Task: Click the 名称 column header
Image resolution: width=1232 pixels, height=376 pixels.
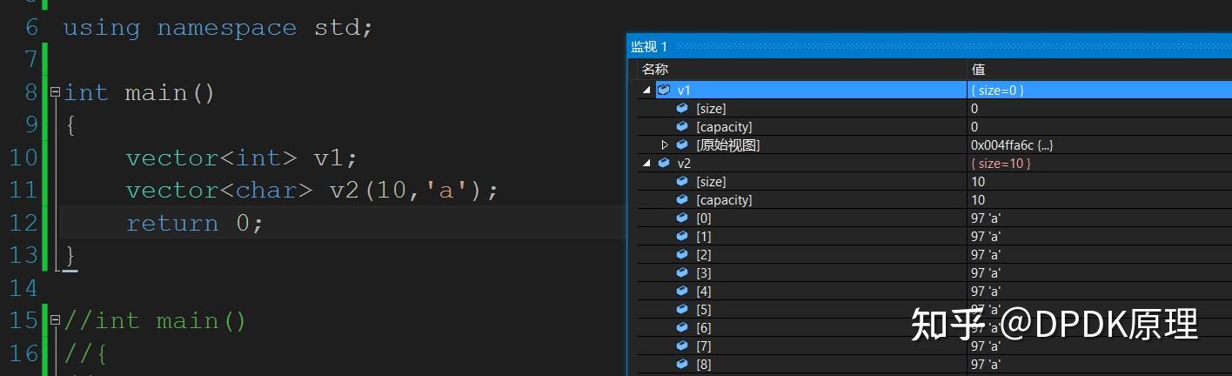Action: tap(655, 69)
